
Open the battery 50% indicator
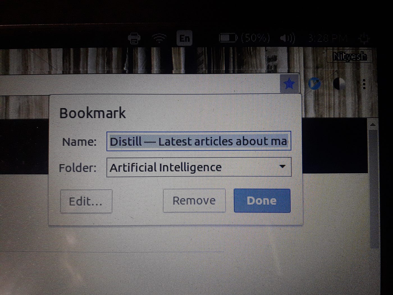pos(244,38)
